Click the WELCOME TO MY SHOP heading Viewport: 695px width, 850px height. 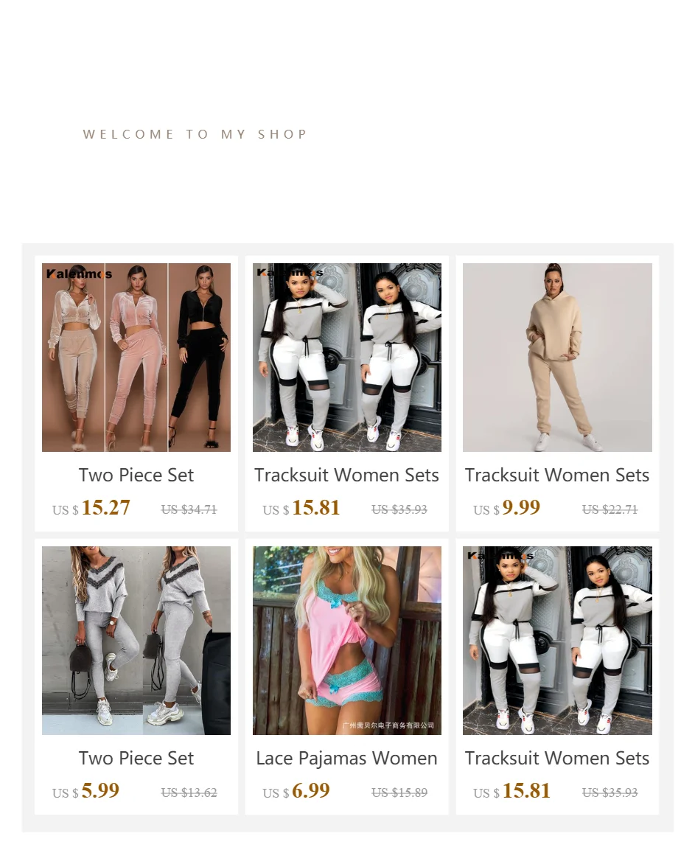(x=195, y=134)
